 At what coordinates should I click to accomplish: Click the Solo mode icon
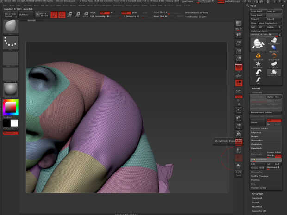click(x=238, y=166)
